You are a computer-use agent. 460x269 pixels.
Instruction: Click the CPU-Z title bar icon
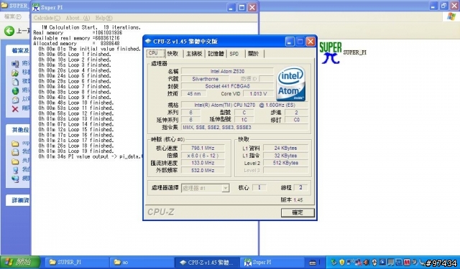(x=148, y=42)
